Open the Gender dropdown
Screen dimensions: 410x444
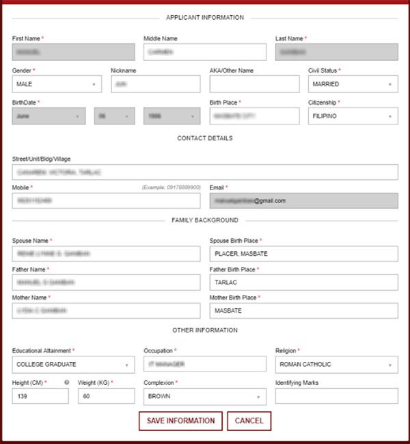click(x=57, y=84)
